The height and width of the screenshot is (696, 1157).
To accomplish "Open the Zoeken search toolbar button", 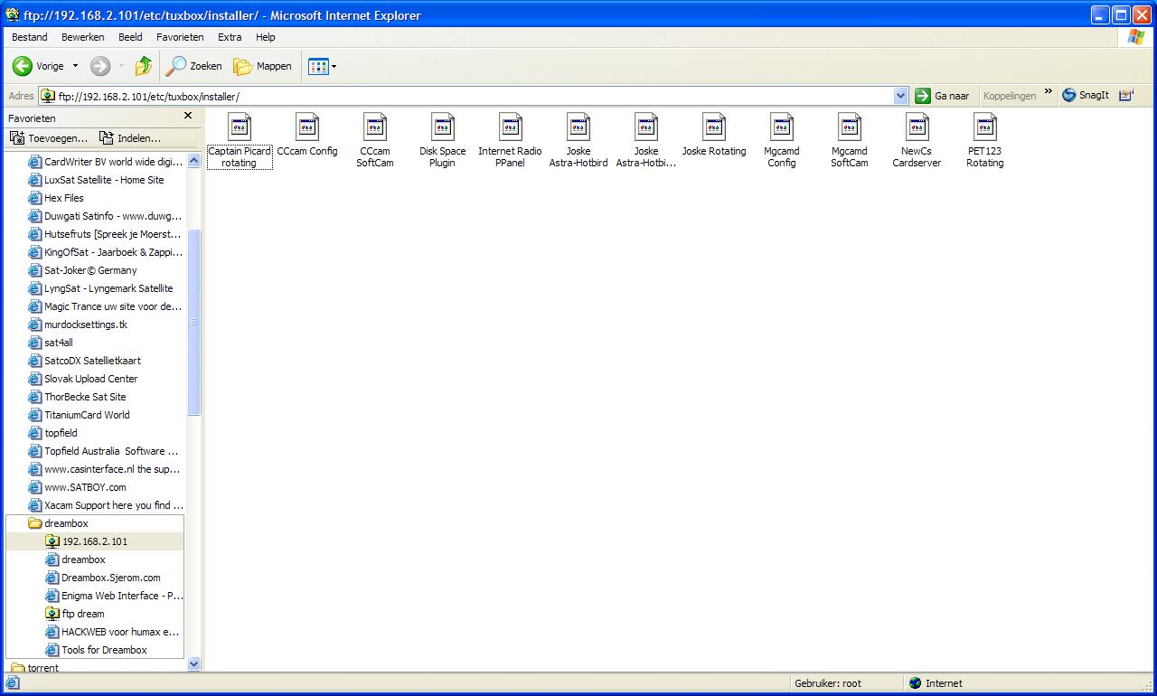I will (193, 66).
